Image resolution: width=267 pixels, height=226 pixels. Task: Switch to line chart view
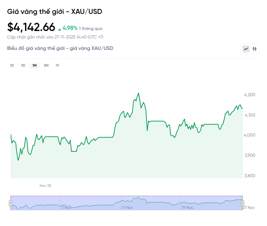coord(246,49)
